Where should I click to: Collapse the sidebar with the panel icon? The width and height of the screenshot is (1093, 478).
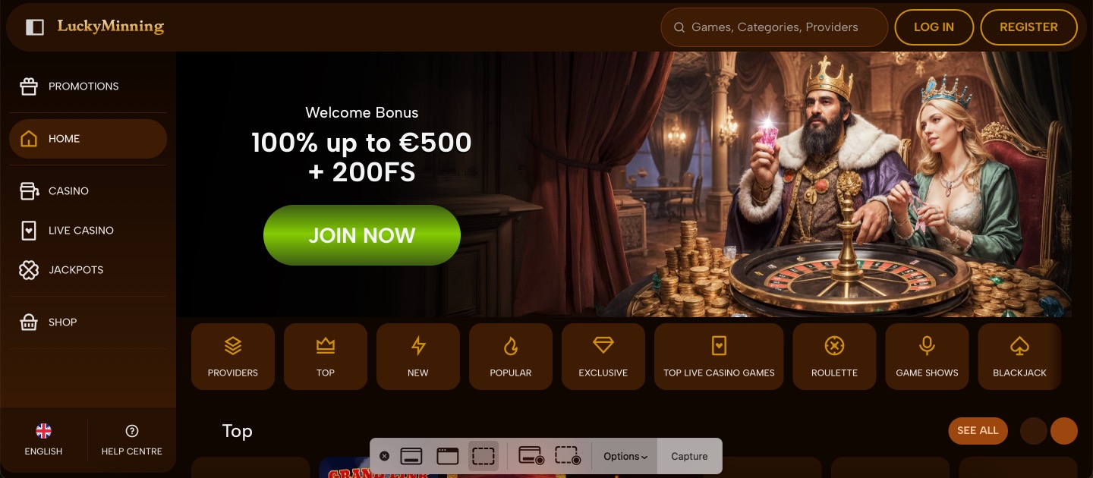click(35, 27)
